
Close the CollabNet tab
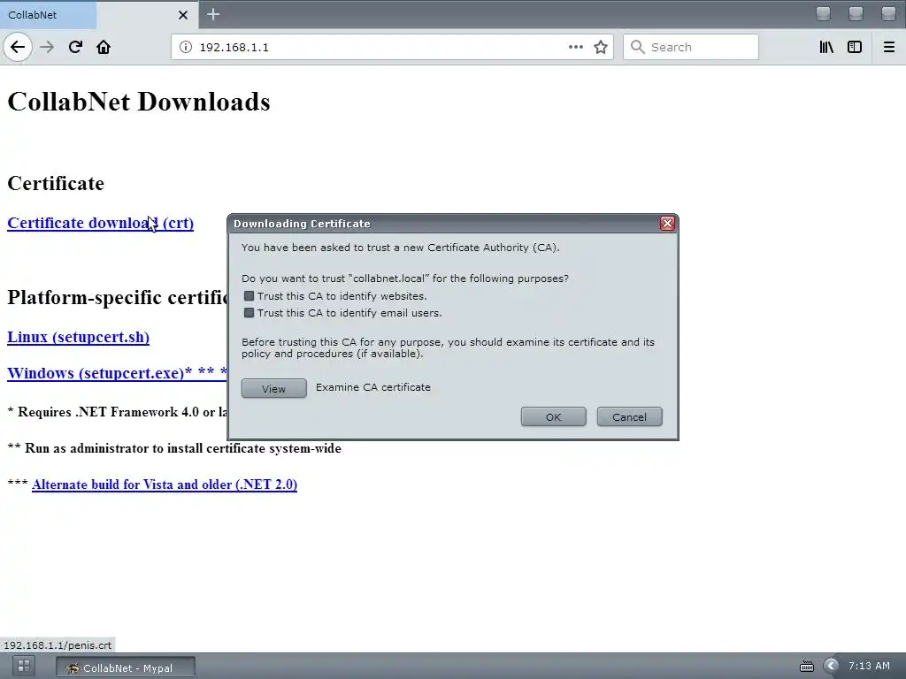coord(183,15)
